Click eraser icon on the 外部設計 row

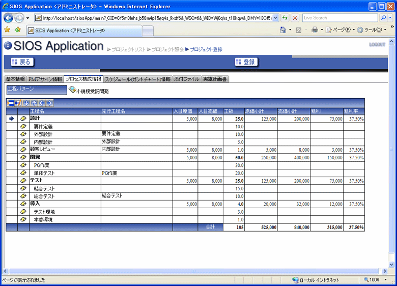click(x=23, y=134)
